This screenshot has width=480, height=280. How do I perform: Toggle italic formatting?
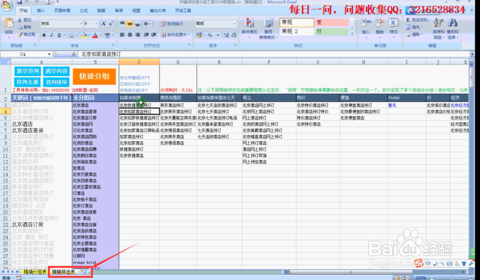point(51,35)
